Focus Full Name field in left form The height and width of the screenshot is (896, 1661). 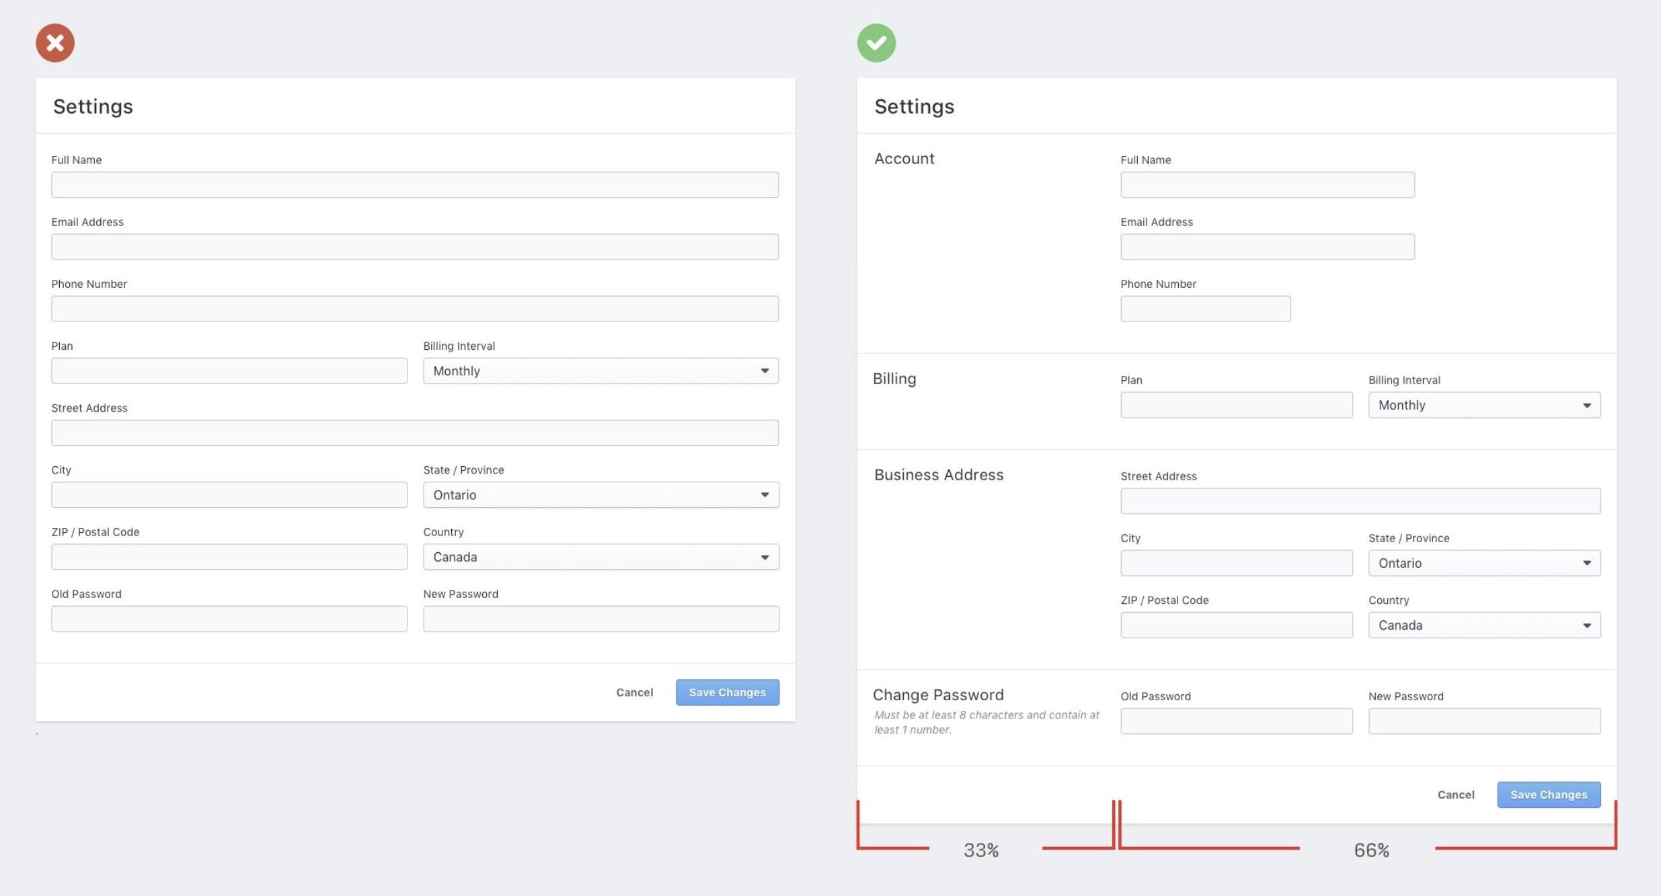(x=415, y=185)
